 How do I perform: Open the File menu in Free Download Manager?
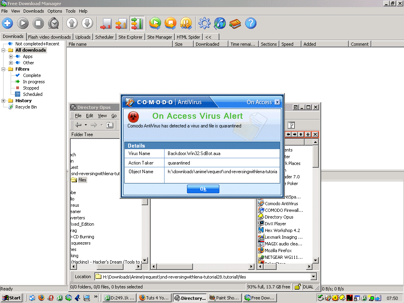click(4, 11)
